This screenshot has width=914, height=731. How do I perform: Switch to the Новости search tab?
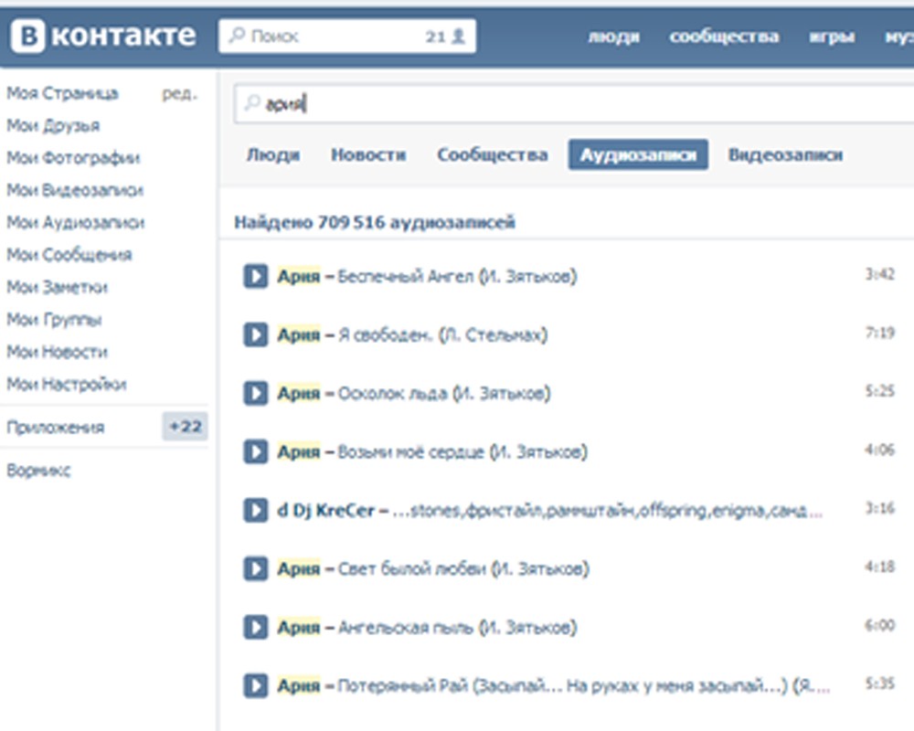click(x=368, y=155)
